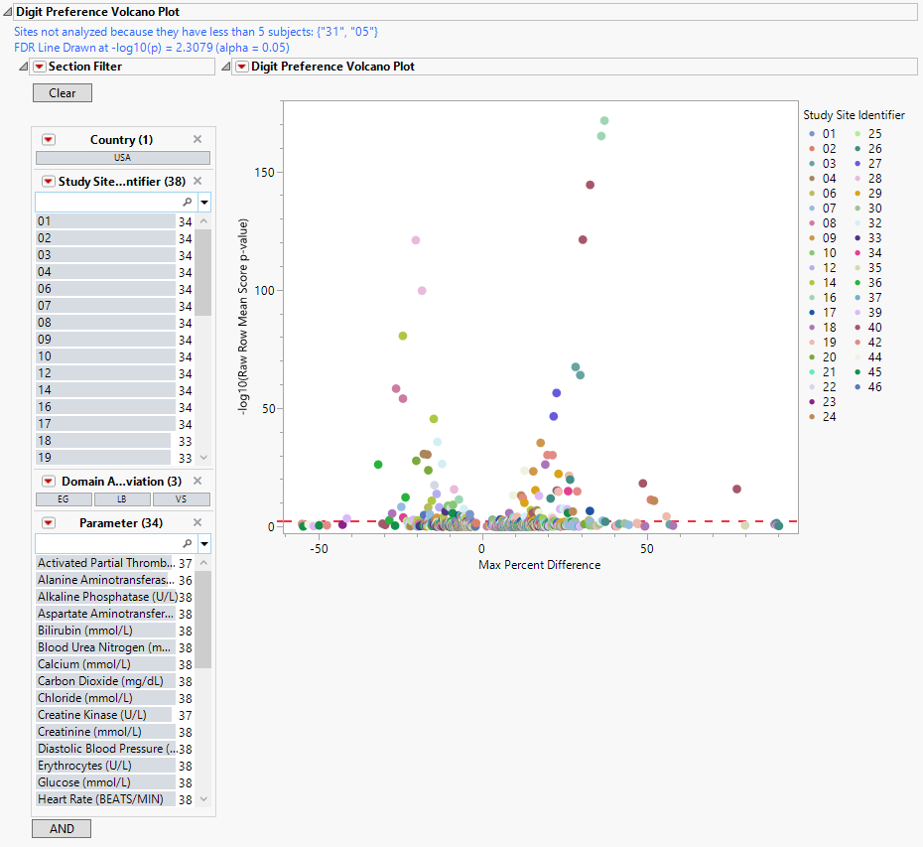Remove the Country filter with its X
The width and height of the screenshot is (923, 847).
point(197,140)
